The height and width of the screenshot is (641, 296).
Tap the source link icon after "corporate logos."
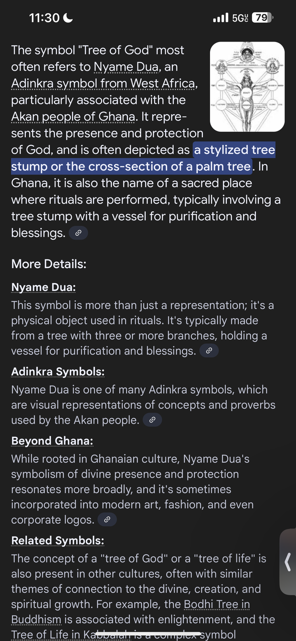[107, 520]
